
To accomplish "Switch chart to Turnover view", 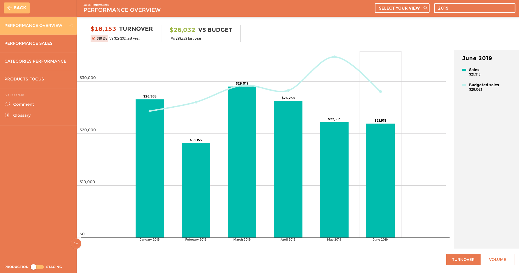I will coord(463,260).
